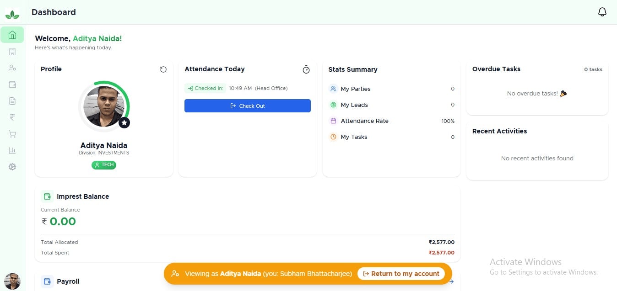This screenshot has height=291, width=617.
Task: Click Aditya Naida's profile photo
Action: tap(104, 106)
